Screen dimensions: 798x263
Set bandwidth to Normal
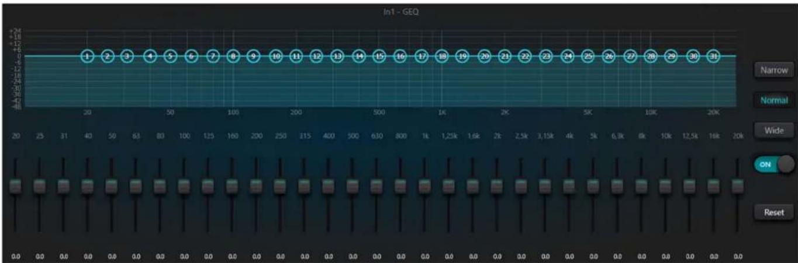(x=773, y=100)
